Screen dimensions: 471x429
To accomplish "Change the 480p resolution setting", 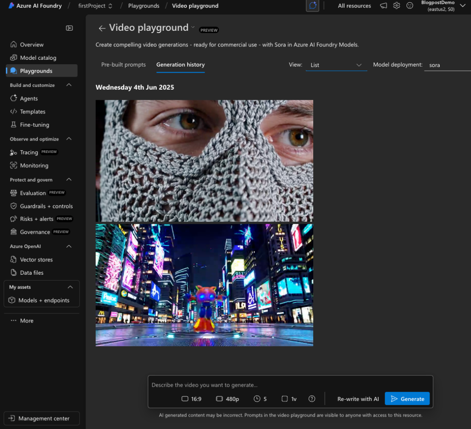I will (x=227, y=399).
